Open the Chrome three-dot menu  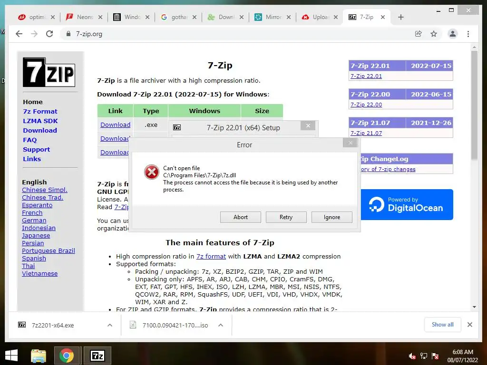pyautogui.click(x=468, y=34)
